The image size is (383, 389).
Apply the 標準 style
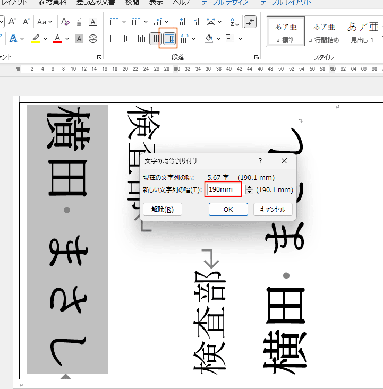tap(286, 31)
